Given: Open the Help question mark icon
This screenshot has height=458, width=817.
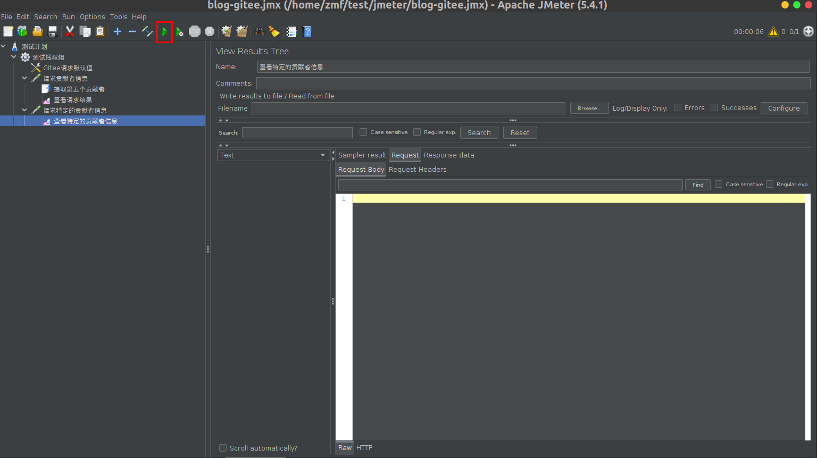Looking at the screenshot, I should [307, 31].
